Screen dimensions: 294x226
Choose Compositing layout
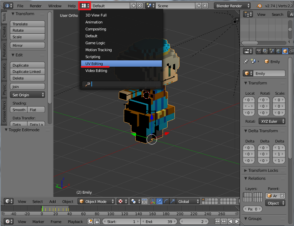pos(122,29)
